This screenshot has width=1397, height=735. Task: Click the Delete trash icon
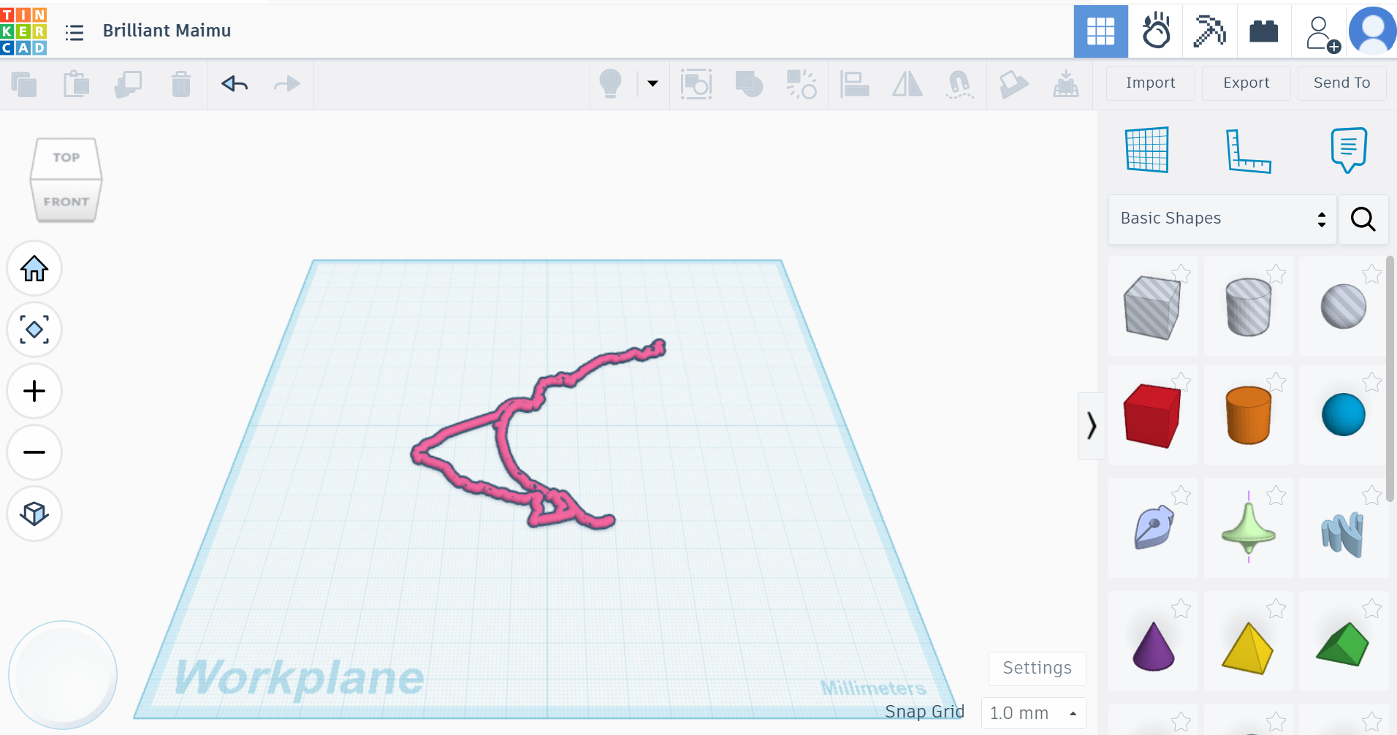[x=181, y=85]
